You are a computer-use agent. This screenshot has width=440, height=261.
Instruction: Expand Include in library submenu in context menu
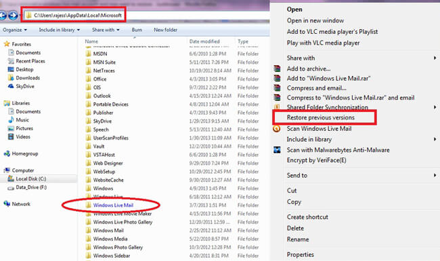pos(435,140)
